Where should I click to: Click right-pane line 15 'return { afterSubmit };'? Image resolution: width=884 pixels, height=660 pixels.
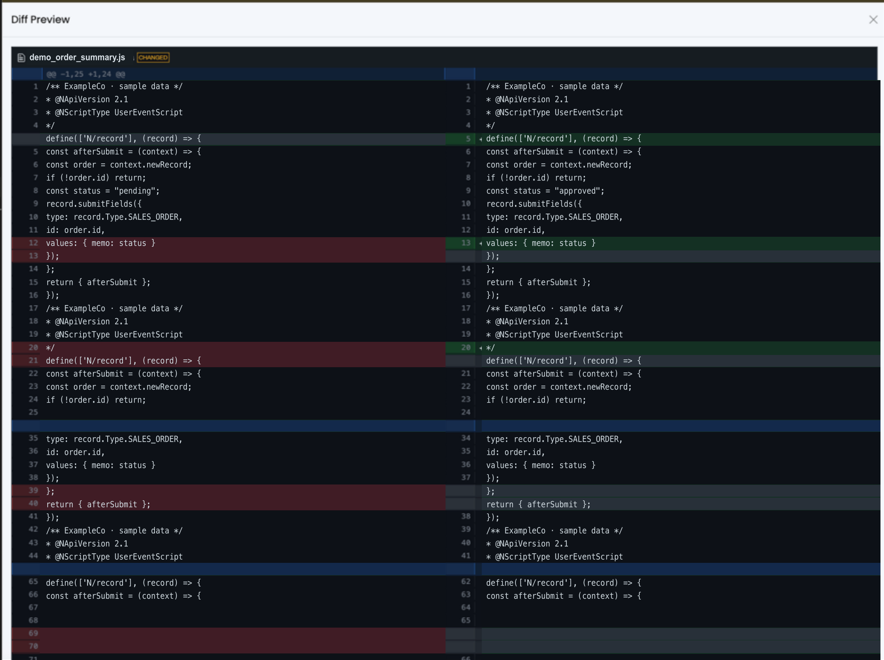(538, 282)
